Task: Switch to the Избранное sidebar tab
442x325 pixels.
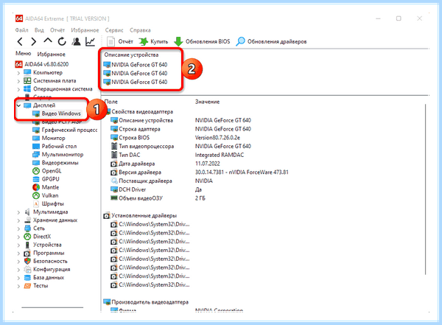Action: pyautogui.click(x=52, y=55)
